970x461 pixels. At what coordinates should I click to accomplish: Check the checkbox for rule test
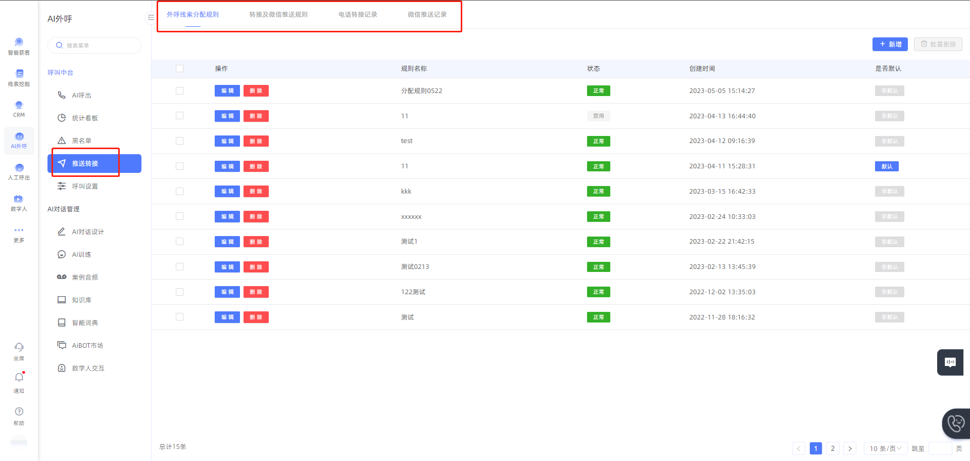[179, 141]
